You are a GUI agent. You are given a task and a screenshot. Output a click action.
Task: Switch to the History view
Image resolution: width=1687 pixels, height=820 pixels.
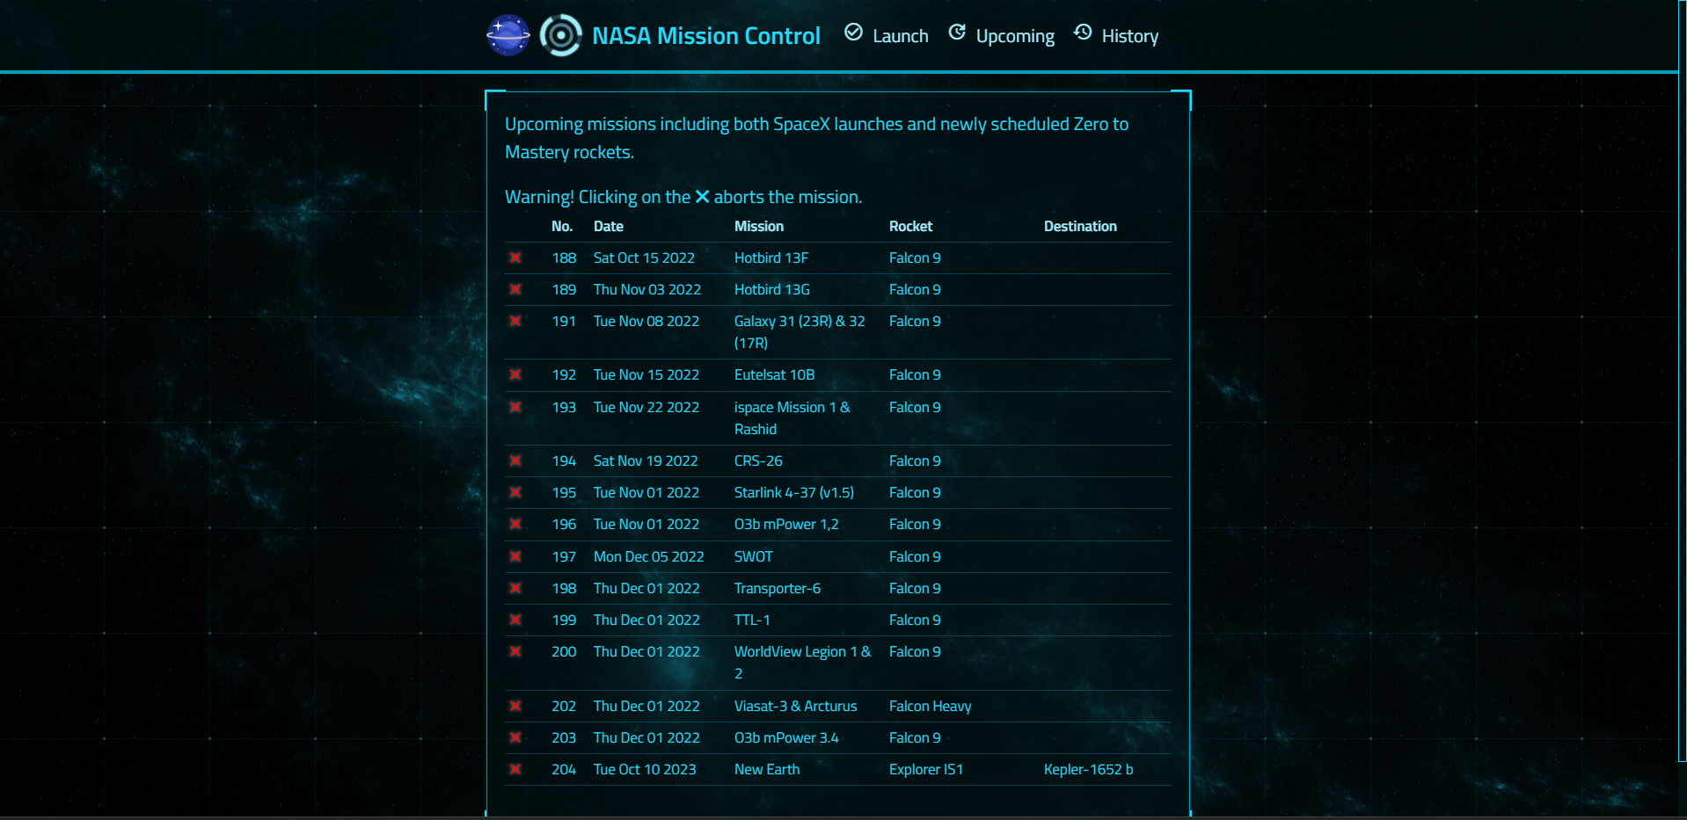[1130, 35]
